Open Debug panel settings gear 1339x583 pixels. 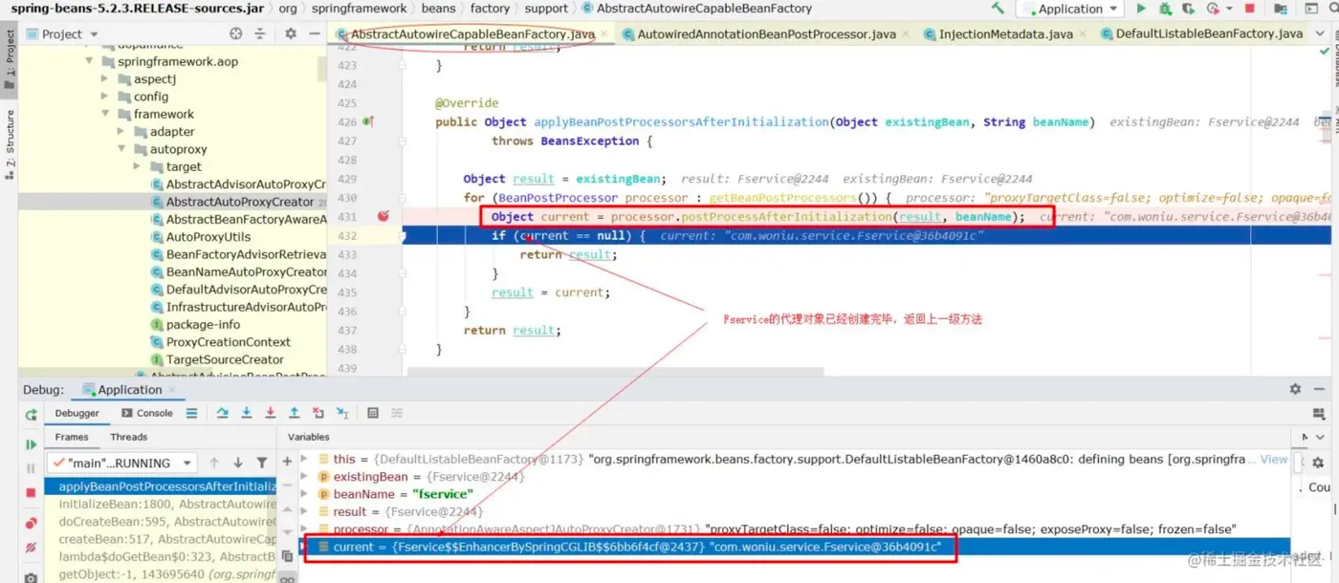1295,389
